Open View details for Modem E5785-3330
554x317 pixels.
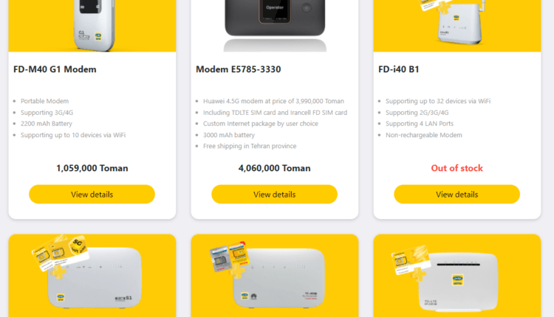(275, 195)
